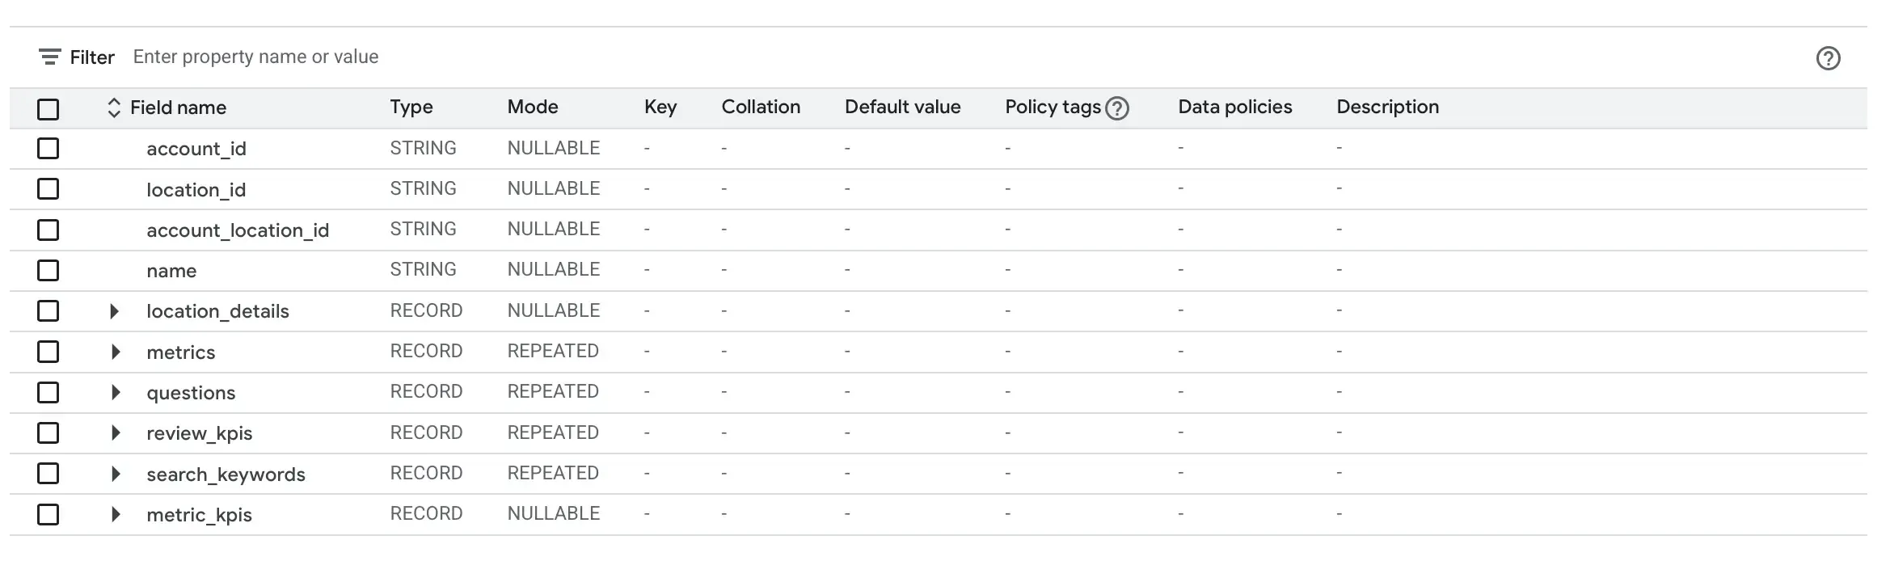The image size is (1890, 561).
Task: Click REPEATED mode in metrics row
Action: (553, 351)
